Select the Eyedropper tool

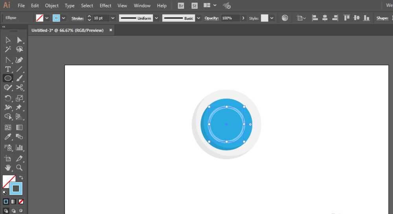click(x=8, y=137)
